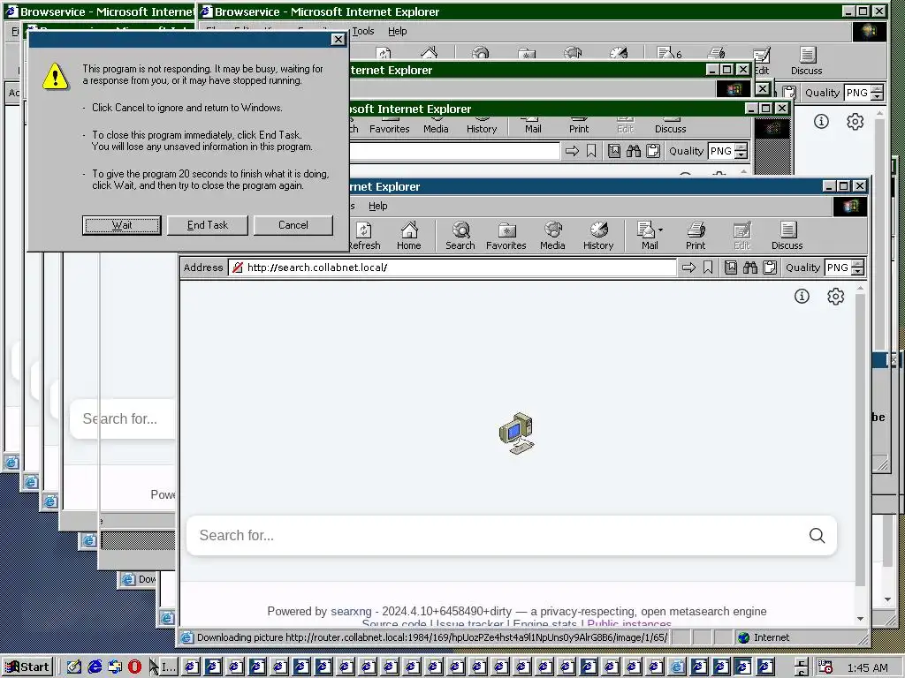Click clipboard icon in third window address bar
This screenshot has height=678, width=905.
653,151
